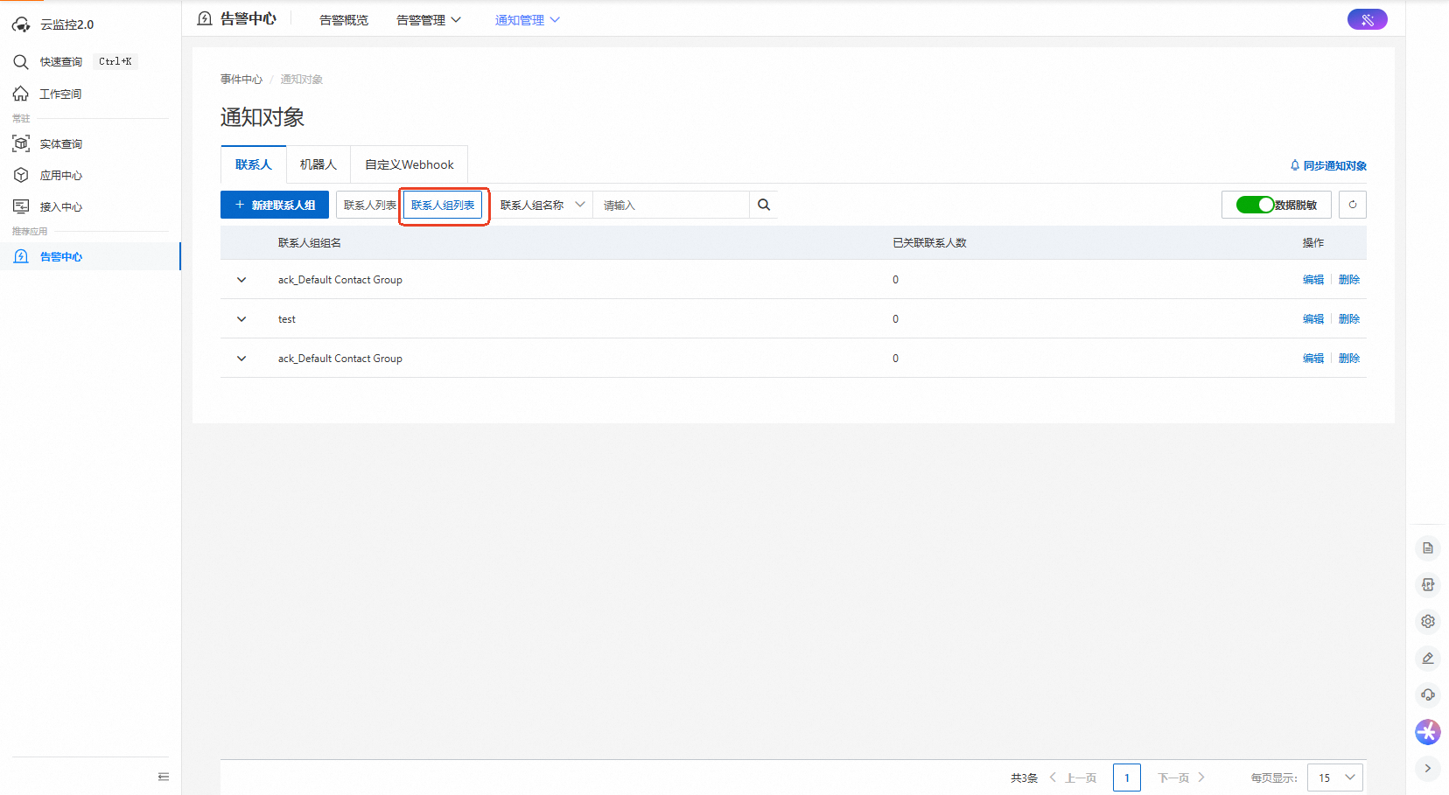Switch to the 联系人 tab
This screenshot has width=1449, height=795.
(254, 164)
